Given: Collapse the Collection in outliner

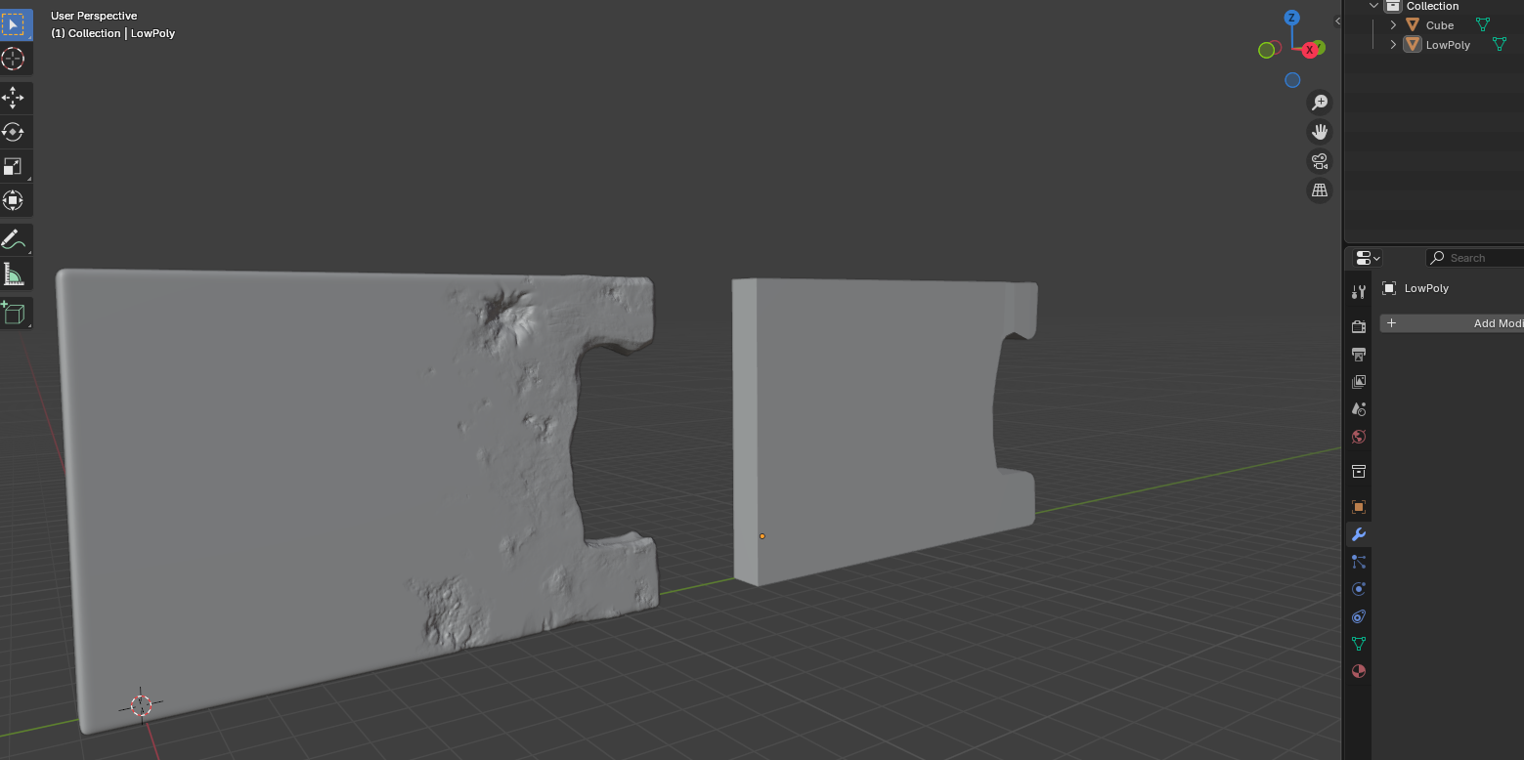Looking at the screenshot, I should pyautogui.click(x=1373, y=6).
